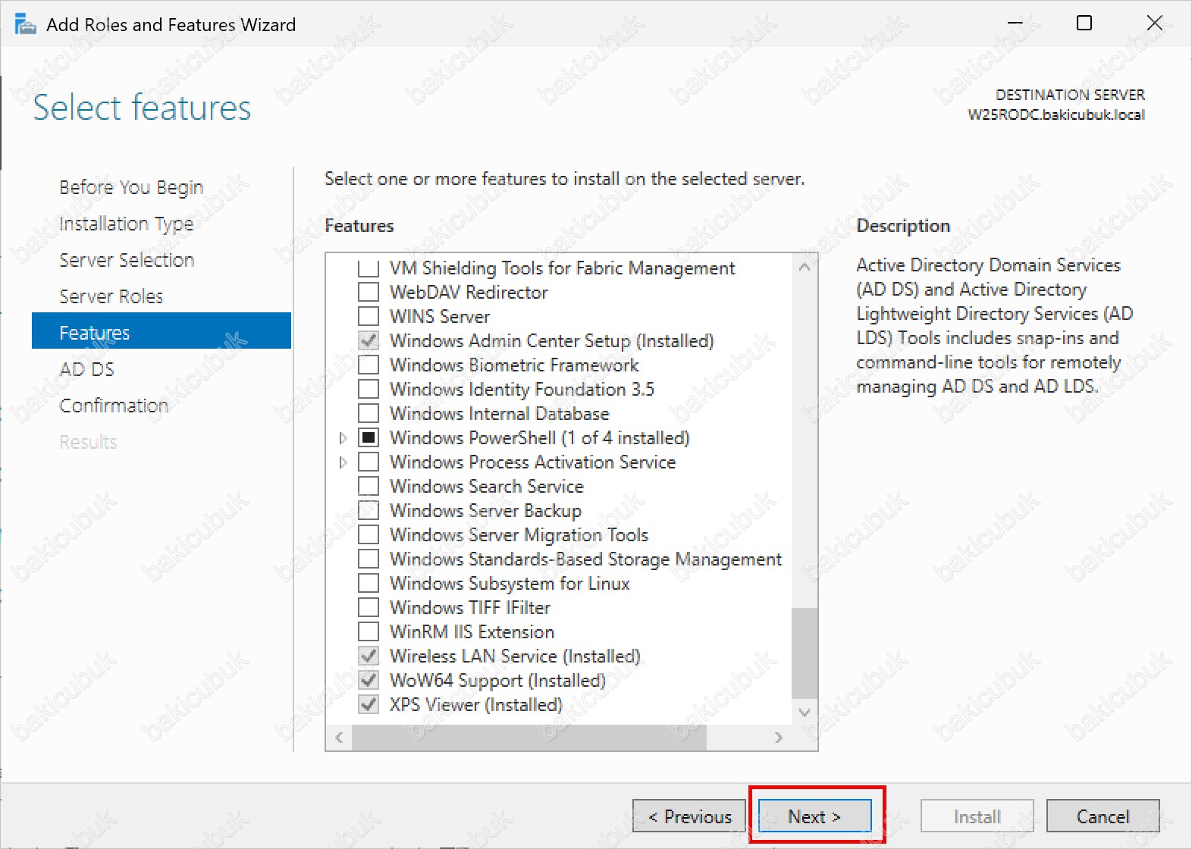Viewport: 1192px width, 849px height.
Task: Click the horizontal scrollbar thumb in features list
Action: [529, 737]
